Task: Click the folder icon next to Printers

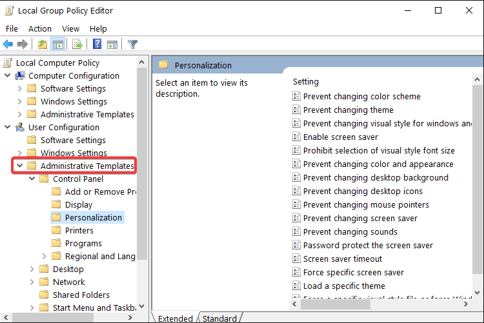Action: (x=56, y=230)
